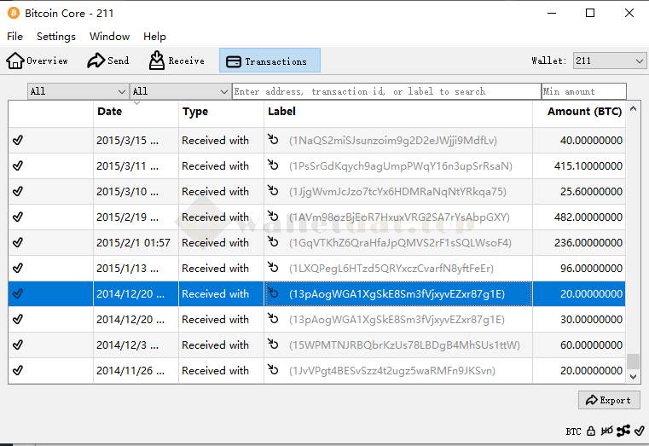The image size is (649, 446).
Task: Open the first All date filter dropdown
Action: point(78,91)
